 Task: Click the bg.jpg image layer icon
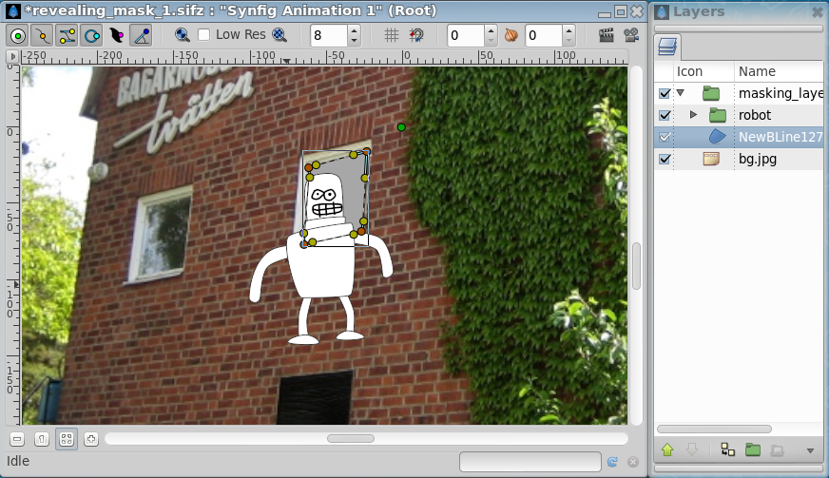click(711, 159)
